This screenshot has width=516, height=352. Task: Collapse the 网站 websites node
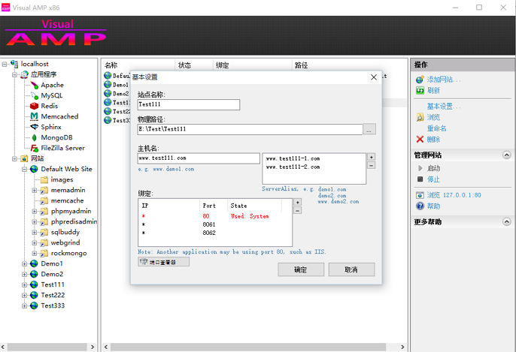(14, 158)
